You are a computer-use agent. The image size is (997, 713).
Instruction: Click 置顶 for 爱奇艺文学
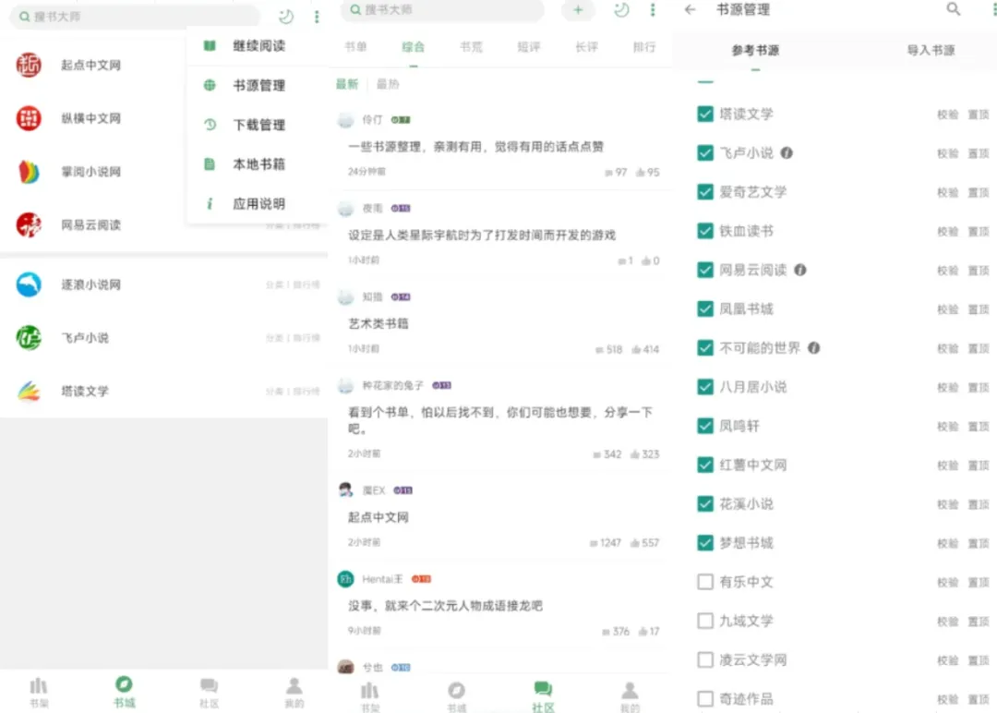(x=978, y=193)
